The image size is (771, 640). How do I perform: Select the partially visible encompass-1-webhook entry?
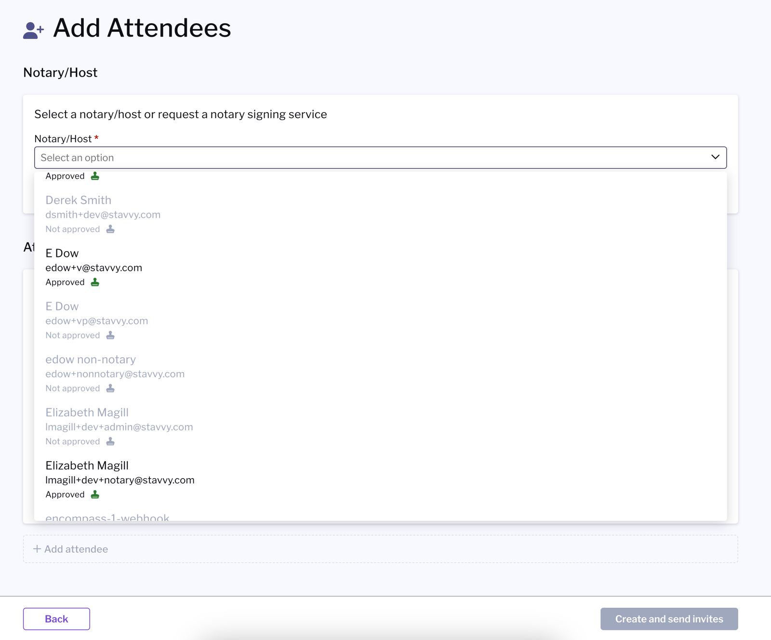coord(380,515)
